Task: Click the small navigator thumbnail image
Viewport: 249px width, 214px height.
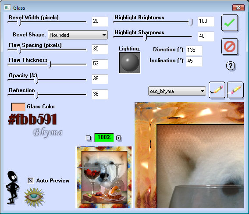Action: [x=104, y=177]
